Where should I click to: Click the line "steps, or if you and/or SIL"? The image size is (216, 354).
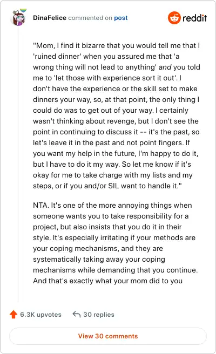pos(107,186)
